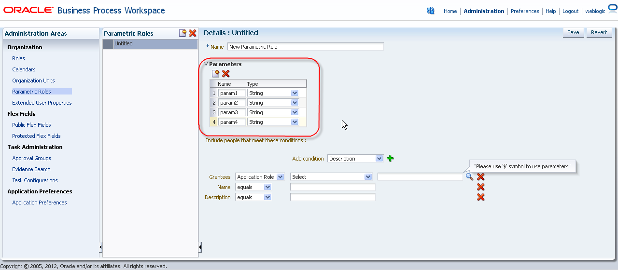Click green plus to add condition
Screen dimensions: 618x270
click(x=390, y=158)
